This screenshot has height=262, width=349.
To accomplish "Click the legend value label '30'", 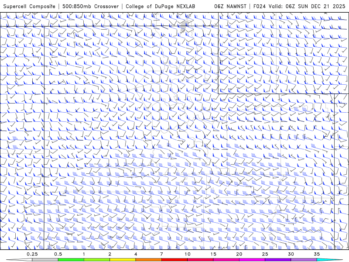I will 291,254.
